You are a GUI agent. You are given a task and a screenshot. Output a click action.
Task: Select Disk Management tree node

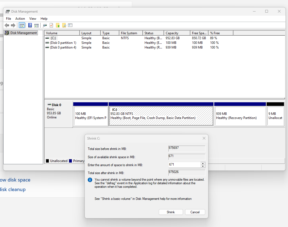coord(21,33)
